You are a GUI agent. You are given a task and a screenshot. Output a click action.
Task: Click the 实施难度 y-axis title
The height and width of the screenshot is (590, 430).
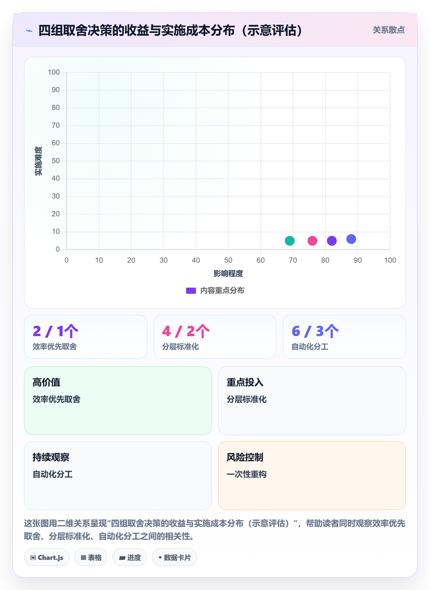click(x=38, y=161)
